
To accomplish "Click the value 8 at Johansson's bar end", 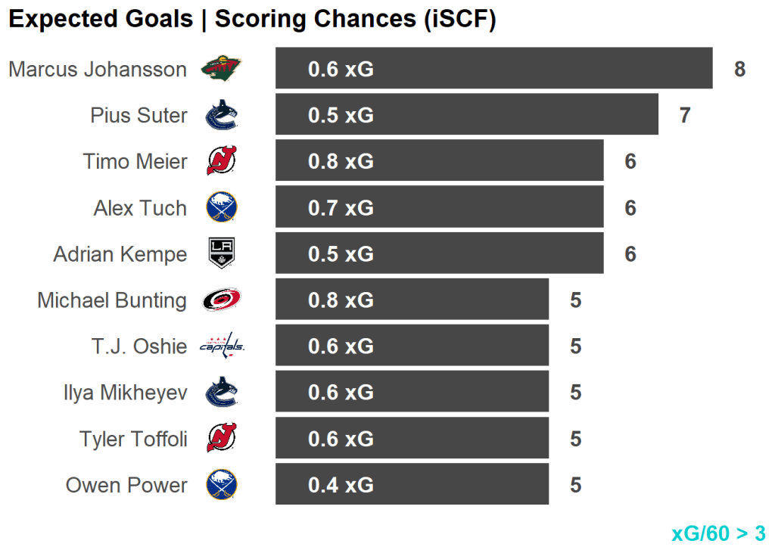I will (x=739, y=70).
